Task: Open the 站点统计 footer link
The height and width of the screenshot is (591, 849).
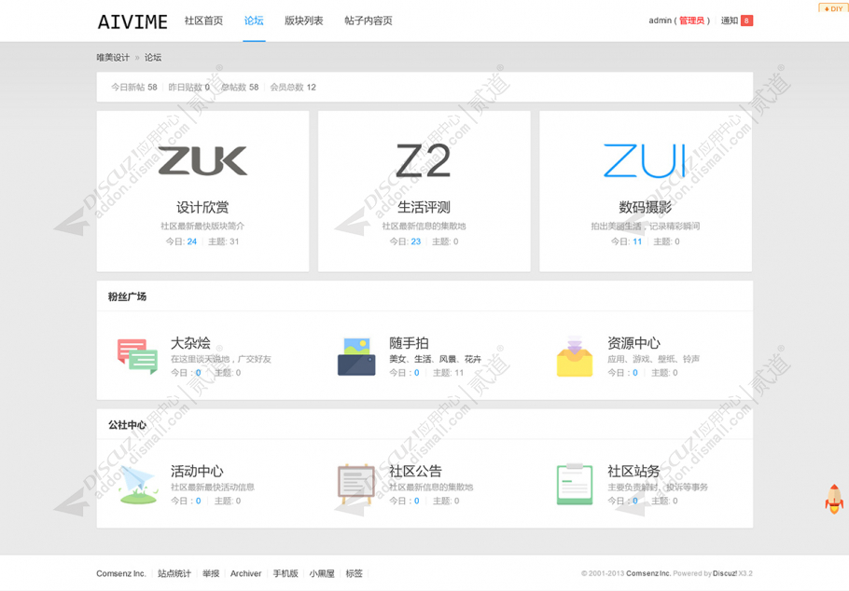Action: (x=174, y=573)
